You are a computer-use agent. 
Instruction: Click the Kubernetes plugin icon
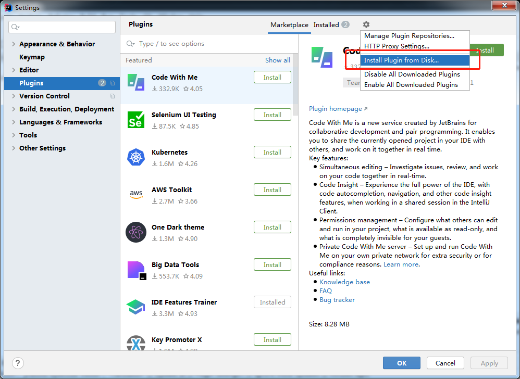click(x=136, y=157)
